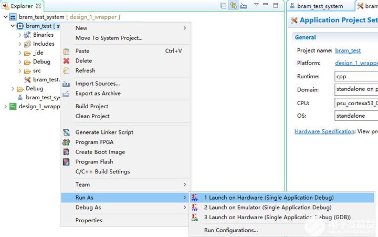The width and height of the screenshot is (378, 237).
Task: Click the Import Sources icon
Action: [x=66, y=84]
